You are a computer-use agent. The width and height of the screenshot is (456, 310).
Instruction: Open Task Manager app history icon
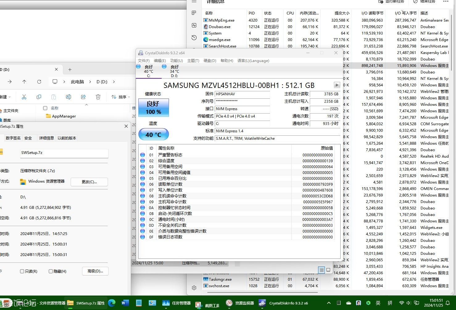pyautogui.click(x=194, y=38)
